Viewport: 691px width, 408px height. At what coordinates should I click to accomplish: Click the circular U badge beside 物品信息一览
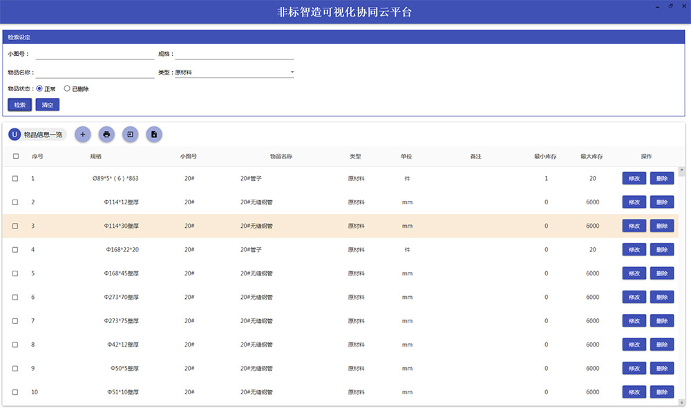14,134
